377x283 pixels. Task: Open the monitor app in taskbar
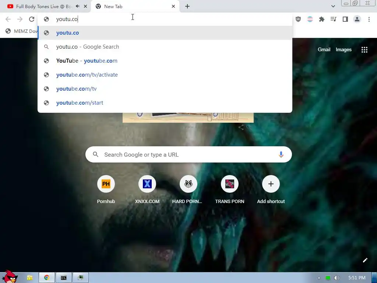pos(81,278)
